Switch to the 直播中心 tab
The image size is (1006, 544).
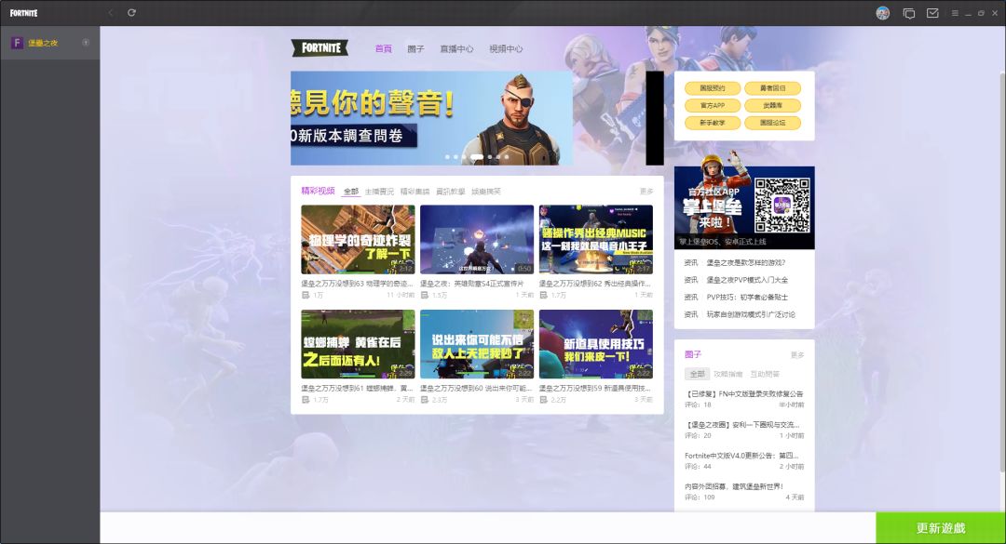point(456,49)
